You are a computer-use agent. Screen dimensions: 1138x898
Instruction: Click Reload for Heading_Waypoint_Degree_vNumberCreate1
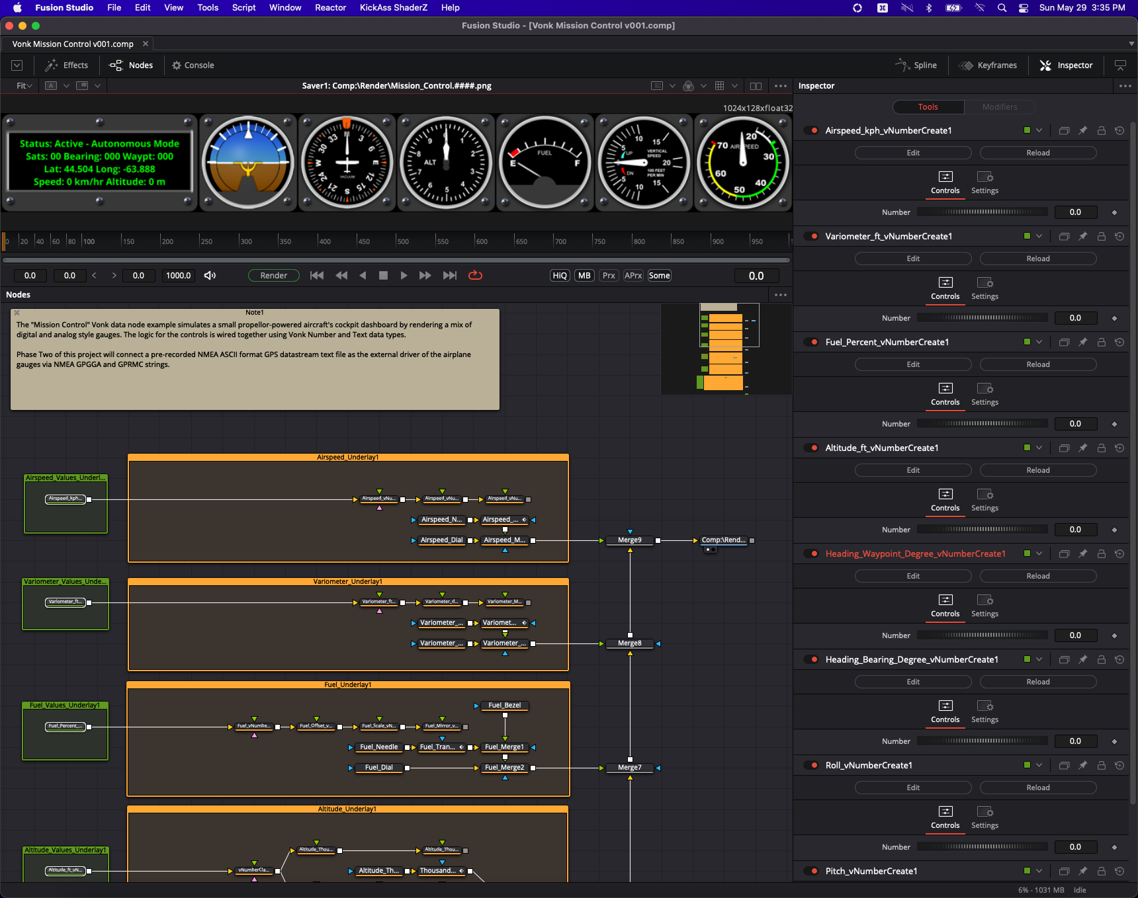pos(1038,576)
